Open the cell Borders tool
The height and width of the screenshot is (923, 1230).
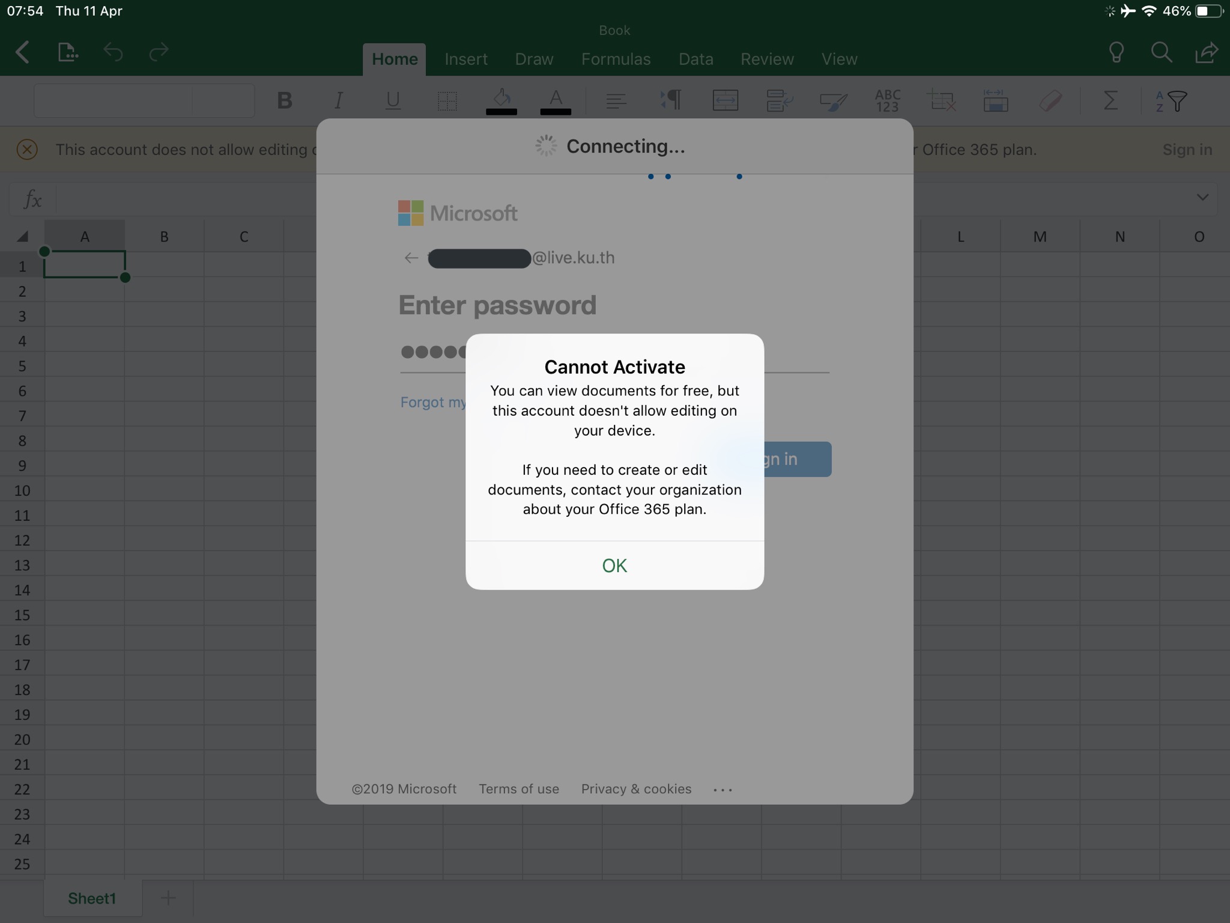point(447,100)
